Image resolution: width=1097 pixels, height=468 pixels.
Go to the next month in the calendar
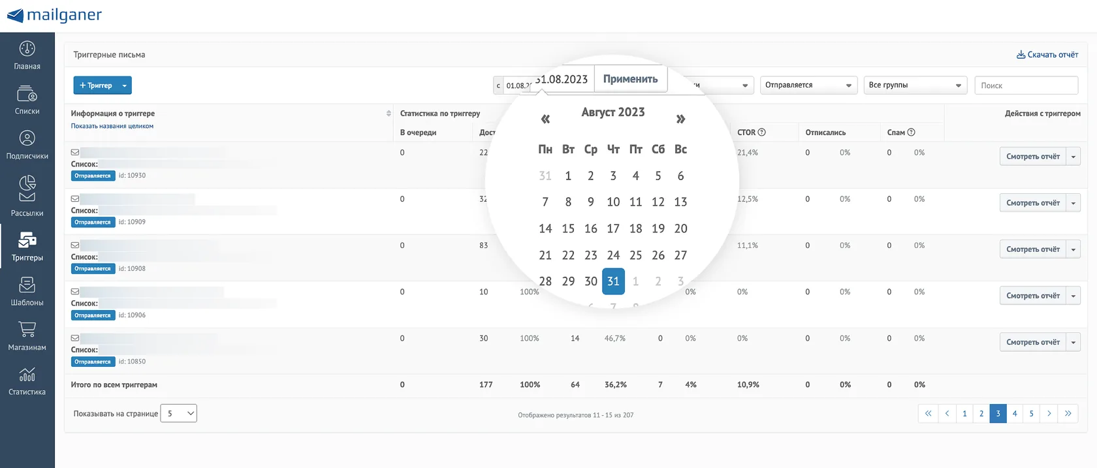(x=680, y=119)
